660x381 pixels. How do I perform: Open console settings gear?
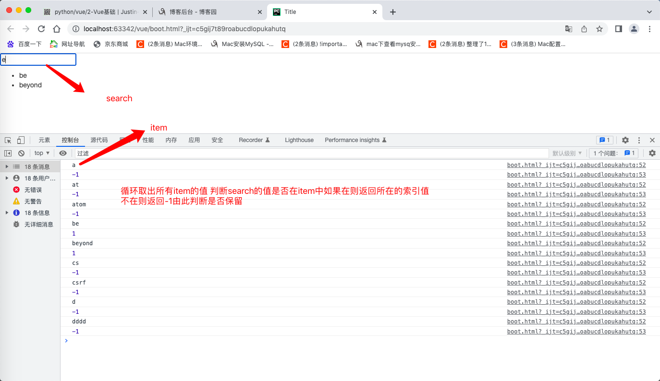click(652, 153)
